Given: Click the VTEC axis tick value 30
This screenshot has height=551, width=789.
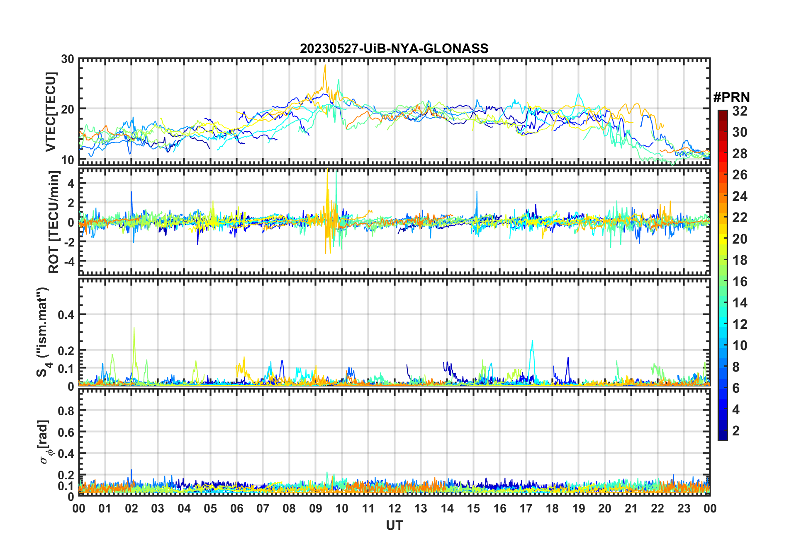Looking at the screenshot, I should click(68, 59).
